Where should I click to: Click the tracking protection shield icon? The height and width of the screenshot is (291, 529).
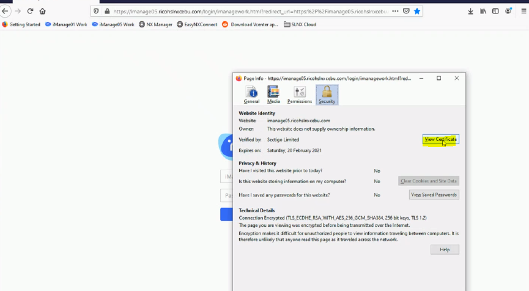[96, 12]
